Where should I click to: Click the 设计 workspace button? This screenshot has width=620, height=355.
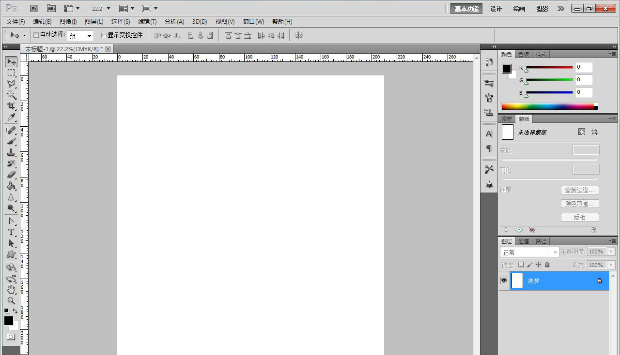point(496,8)
